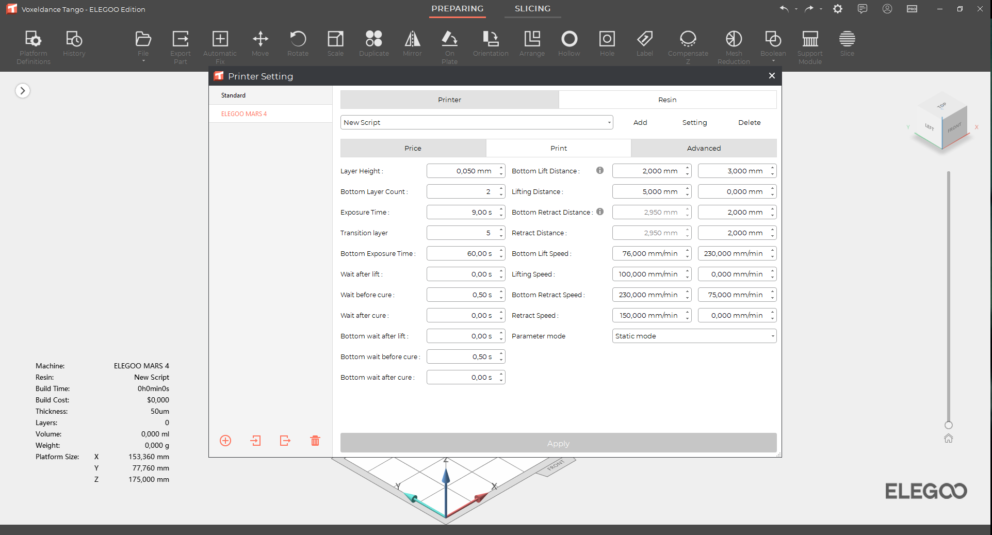Click the undo arrow
The image size is (992, 535).
784,9
